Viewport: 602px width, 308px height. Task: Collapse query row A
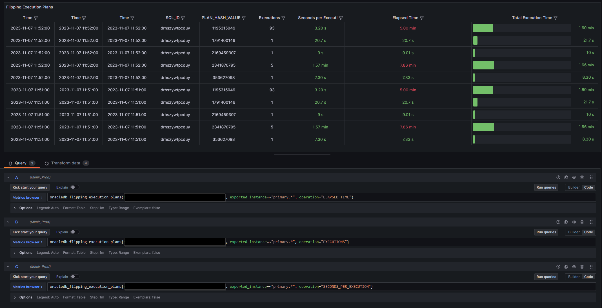pyautogui.click(x=8, y=177)
